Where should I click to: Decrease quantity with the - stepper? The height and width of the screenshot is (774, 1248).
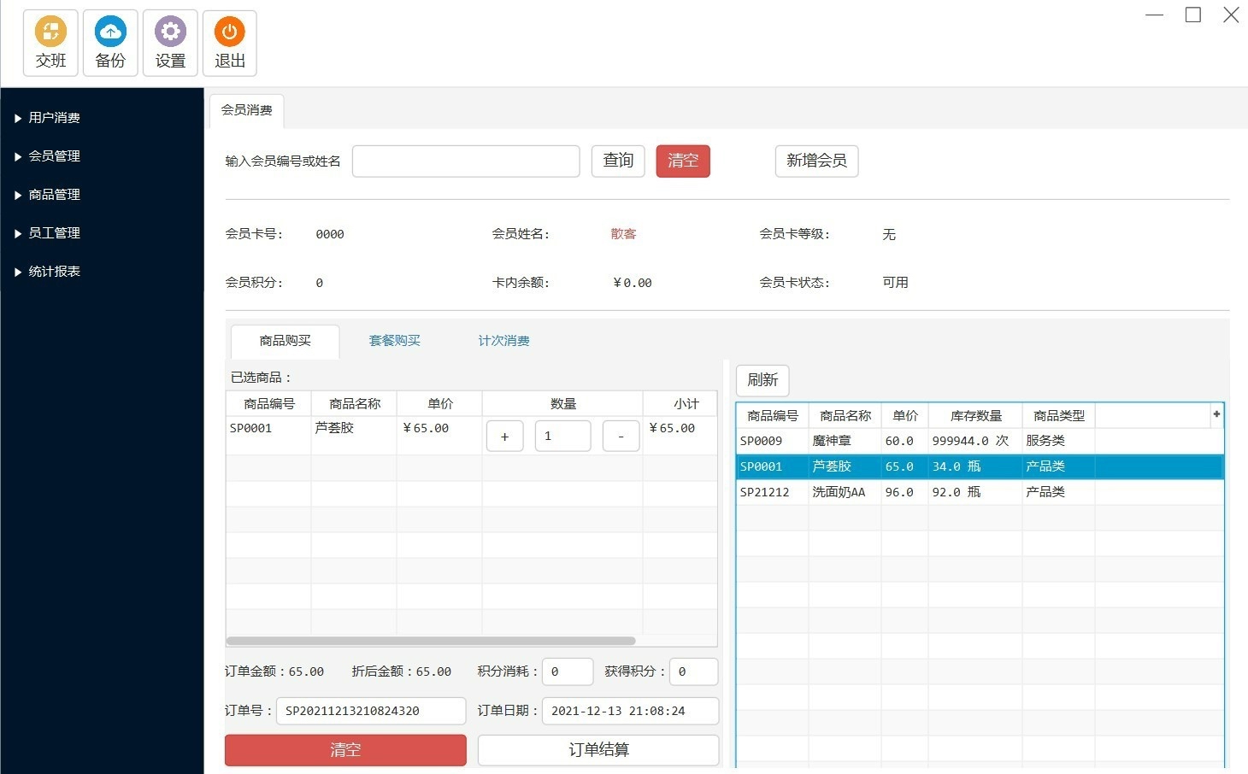pyautogui.click(x=621, y=436)
